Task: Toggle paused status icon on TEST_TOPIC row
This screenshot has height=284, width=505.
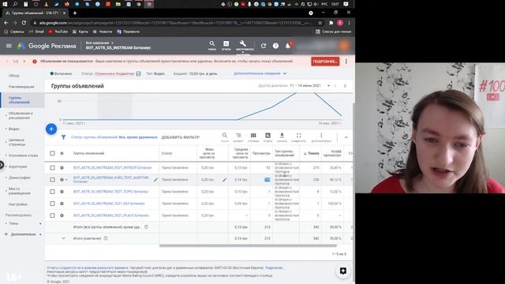Action: pos(62,192)
